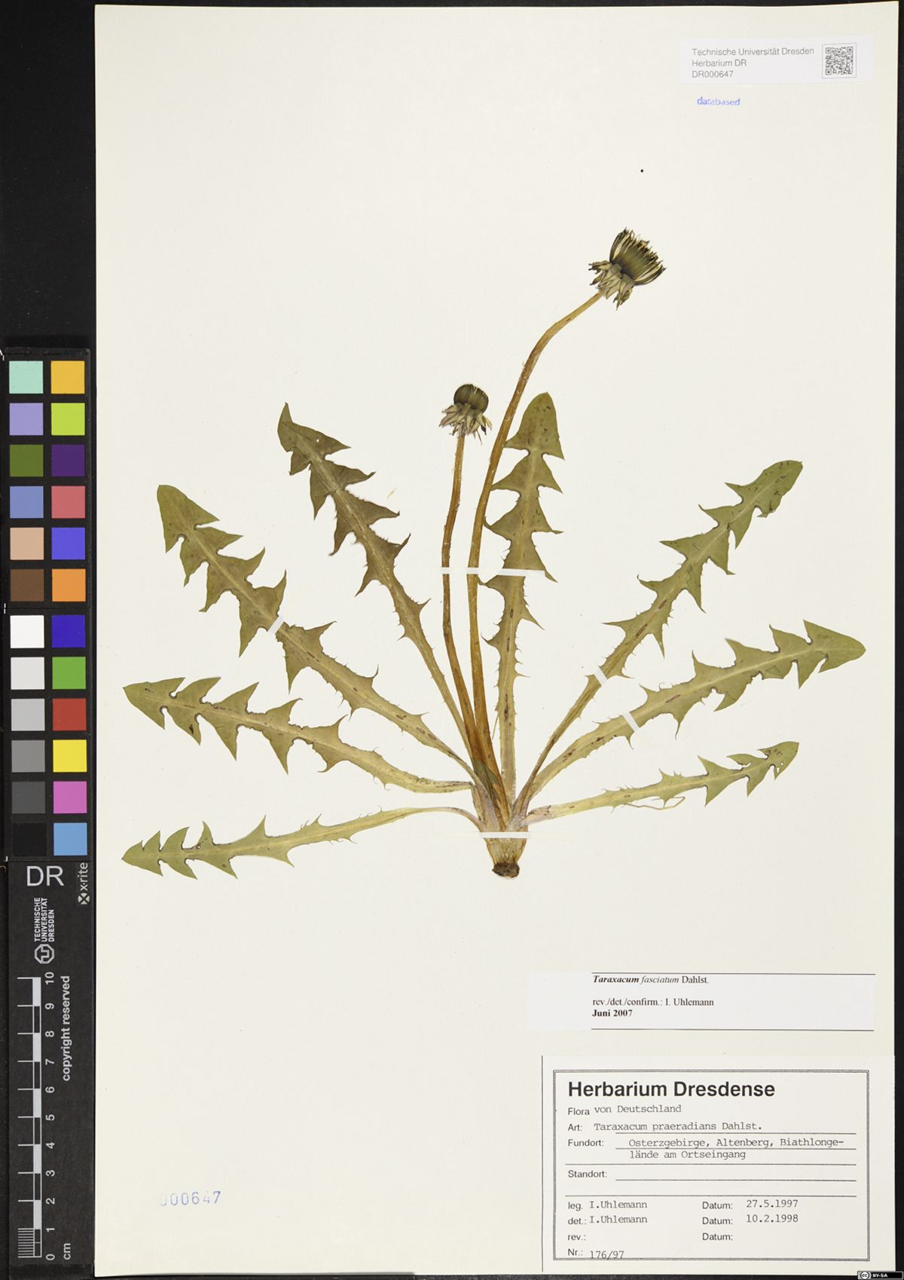This screenshot has height=1280, width=904.
Task: Click the large DR letters on the chart
Action: click(44, 877)
